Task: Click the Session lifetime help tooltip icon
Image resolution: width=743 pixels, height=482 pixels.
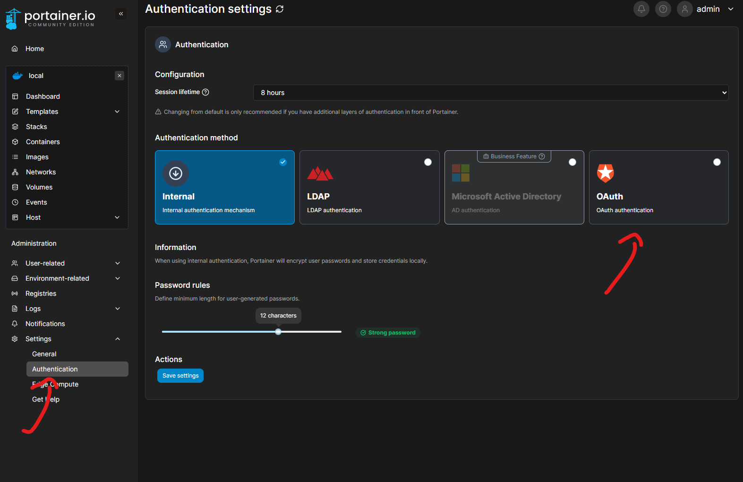Action: pyautogui.click(x=205, y=92)
